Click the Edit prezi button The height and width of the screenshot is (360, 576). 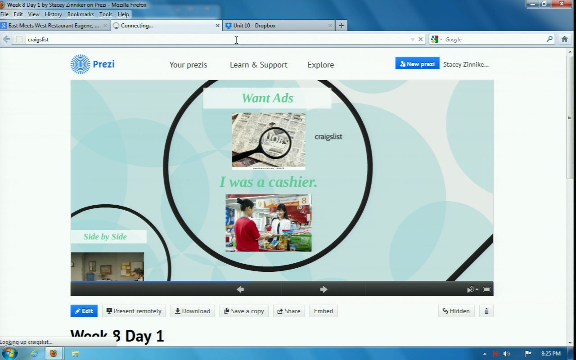tap(84, 311)
